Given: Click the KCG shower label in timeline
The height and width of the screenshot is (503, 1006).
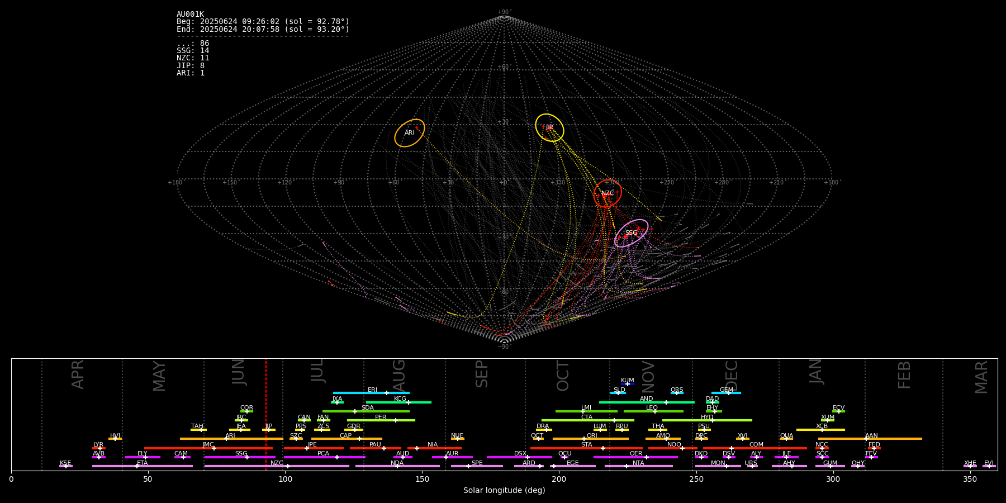Looking at the screenshot, I should coord(400,399).
